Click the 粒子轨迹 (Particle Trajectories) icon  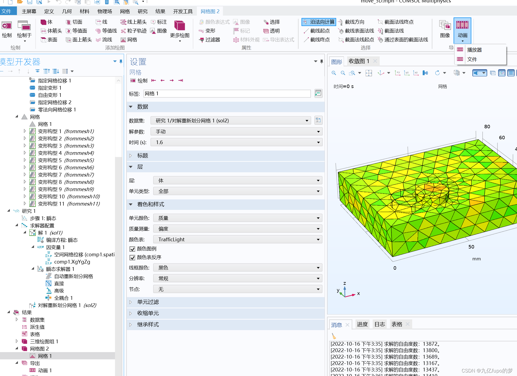tap(134, 31)
